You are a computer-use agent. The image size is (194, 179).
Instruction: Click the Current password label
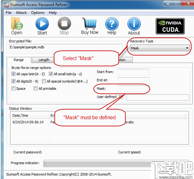(28, 152)
